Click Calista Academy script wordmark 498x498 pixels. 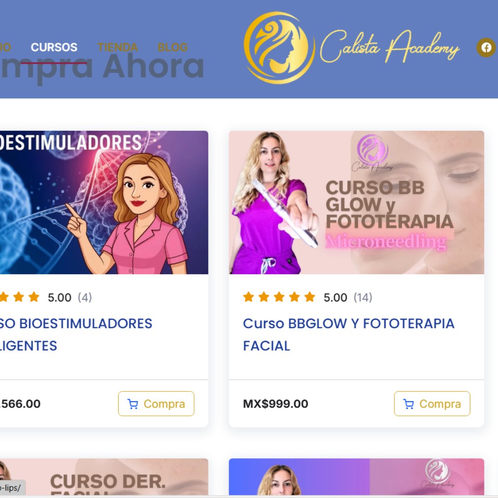[390, 48]
